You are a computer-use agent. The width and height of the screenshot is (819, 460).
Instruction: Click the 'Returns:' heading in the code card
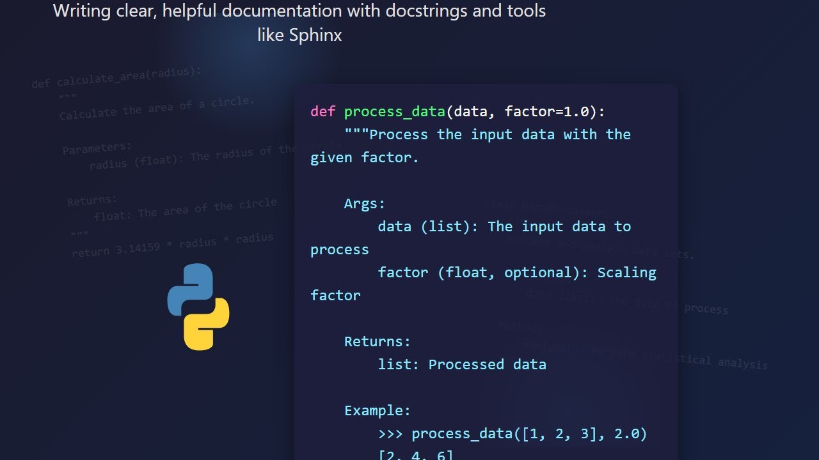click(x=378, y=342)
